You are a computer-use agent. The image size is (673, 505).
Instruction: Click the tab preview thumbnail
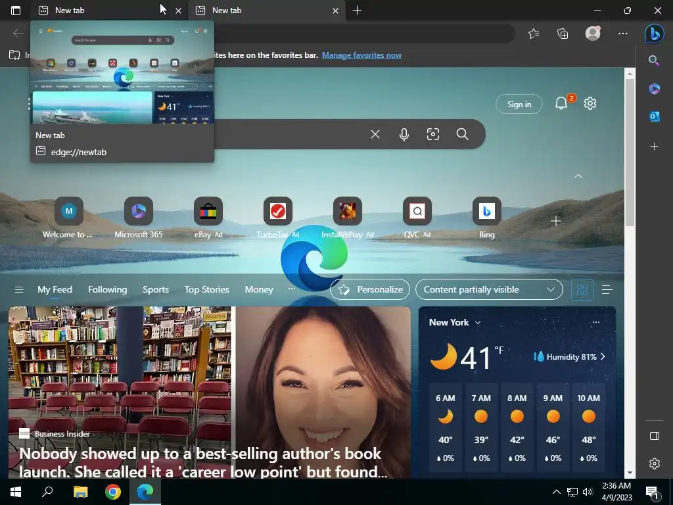(122, 72)
